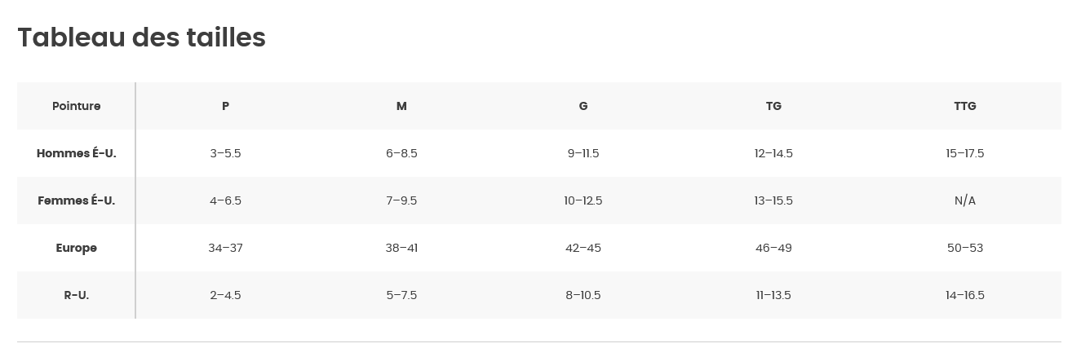
Task: Select the Femmes É-U. row label
Action: pos(77,200)
